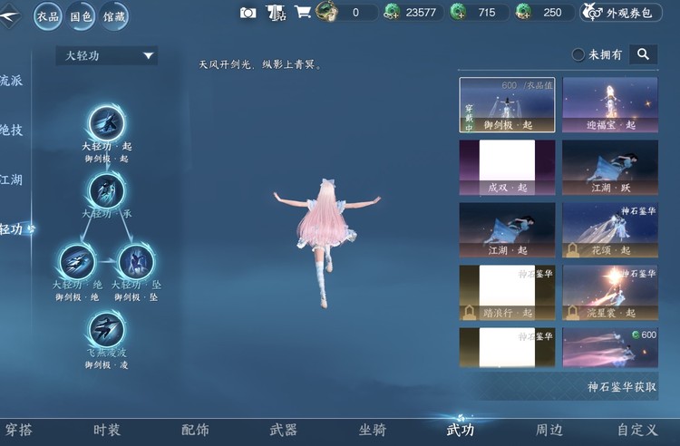Select the 大轻功·起 skill icon
Image resolution: width=680 pixels, height=446 pixels.
coord(107,123)
